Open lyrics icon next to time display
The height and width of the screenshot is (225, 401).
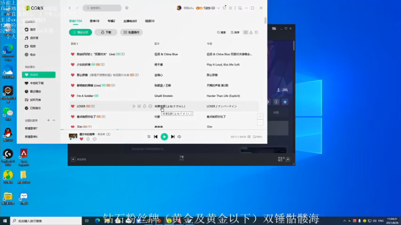[249, 137]
